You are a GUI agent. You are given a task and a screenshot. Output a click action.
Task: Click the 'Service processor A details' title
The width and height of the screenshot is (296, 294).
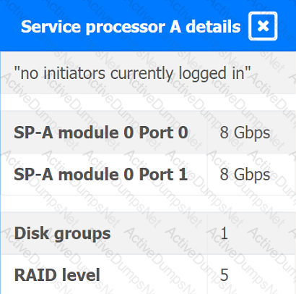coord(131,27)
